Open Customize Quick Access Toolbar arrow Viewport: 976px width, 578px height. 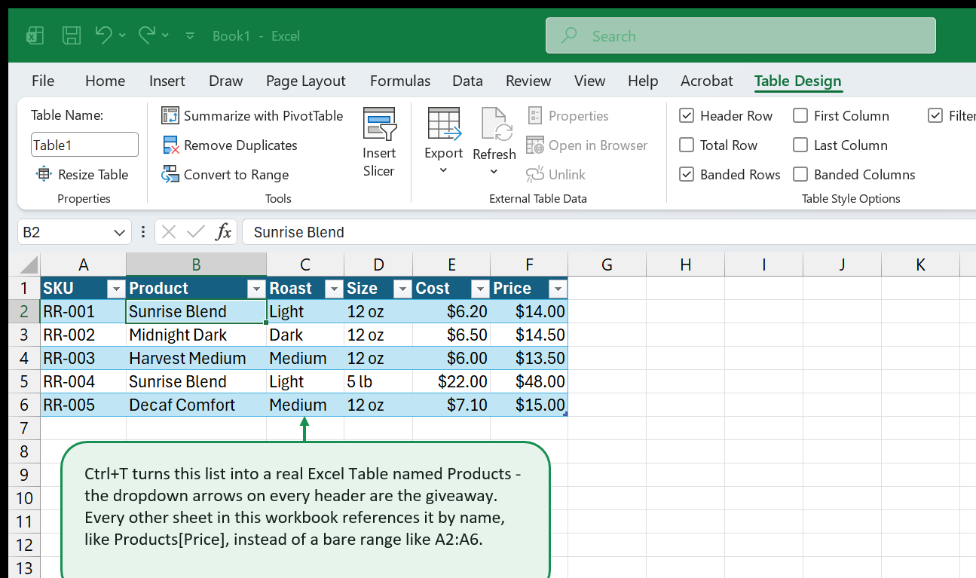tap(190, 35)
